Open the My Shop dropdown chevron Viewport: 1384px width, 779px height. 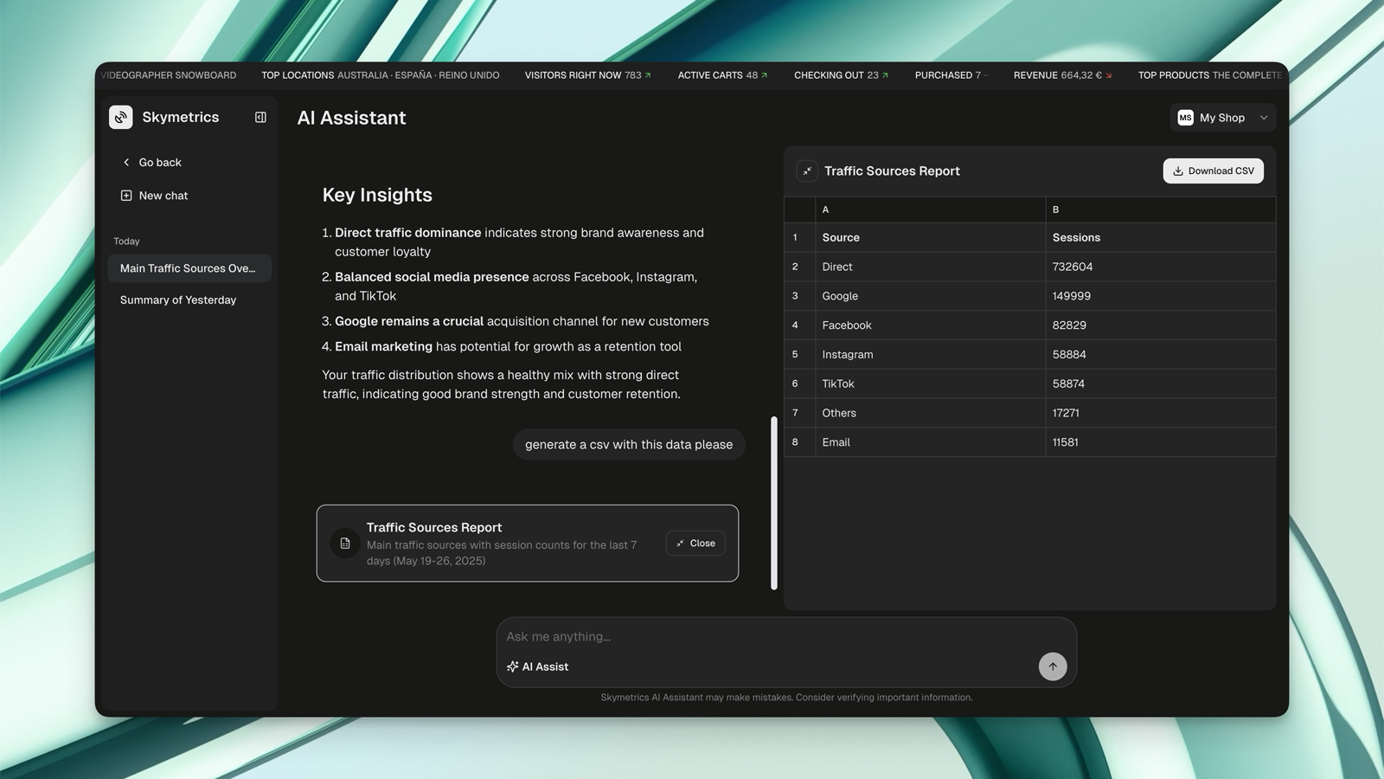pos(1264,118)
